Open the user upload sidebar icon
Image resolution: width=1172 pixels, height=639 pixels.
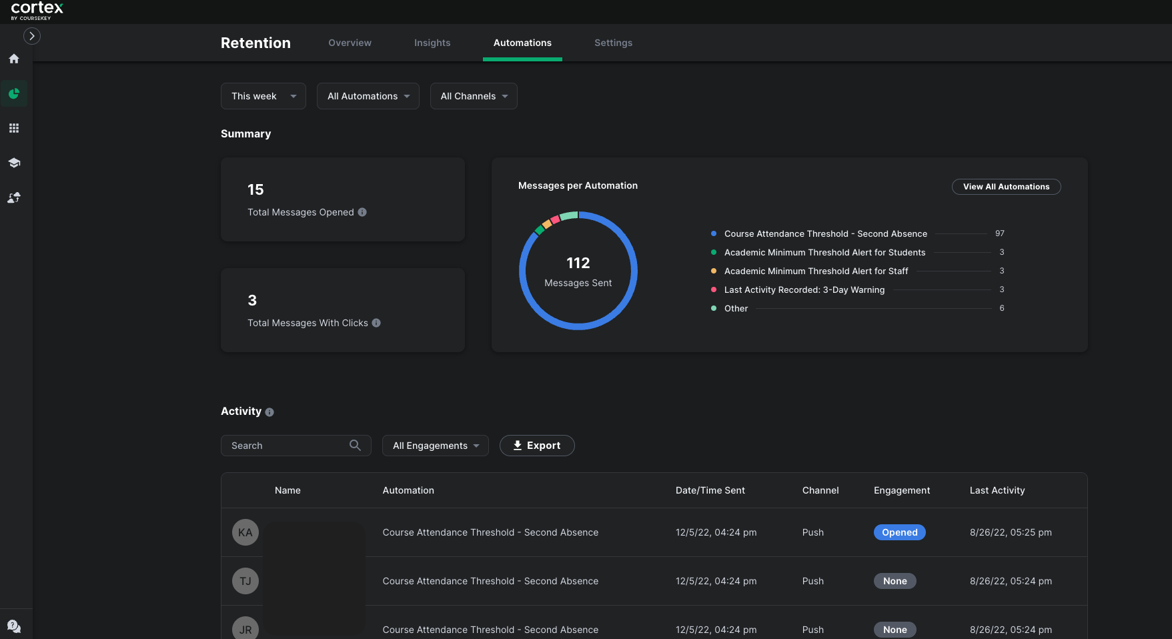tap(14, 197)
